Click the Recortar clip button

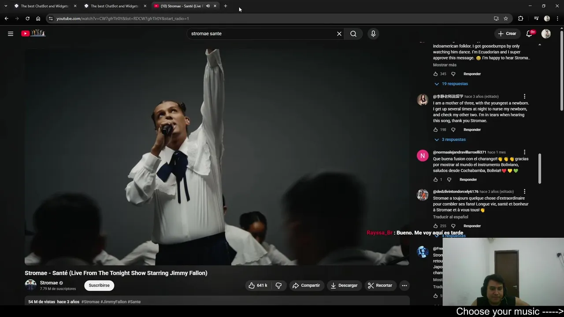(380, 285)
